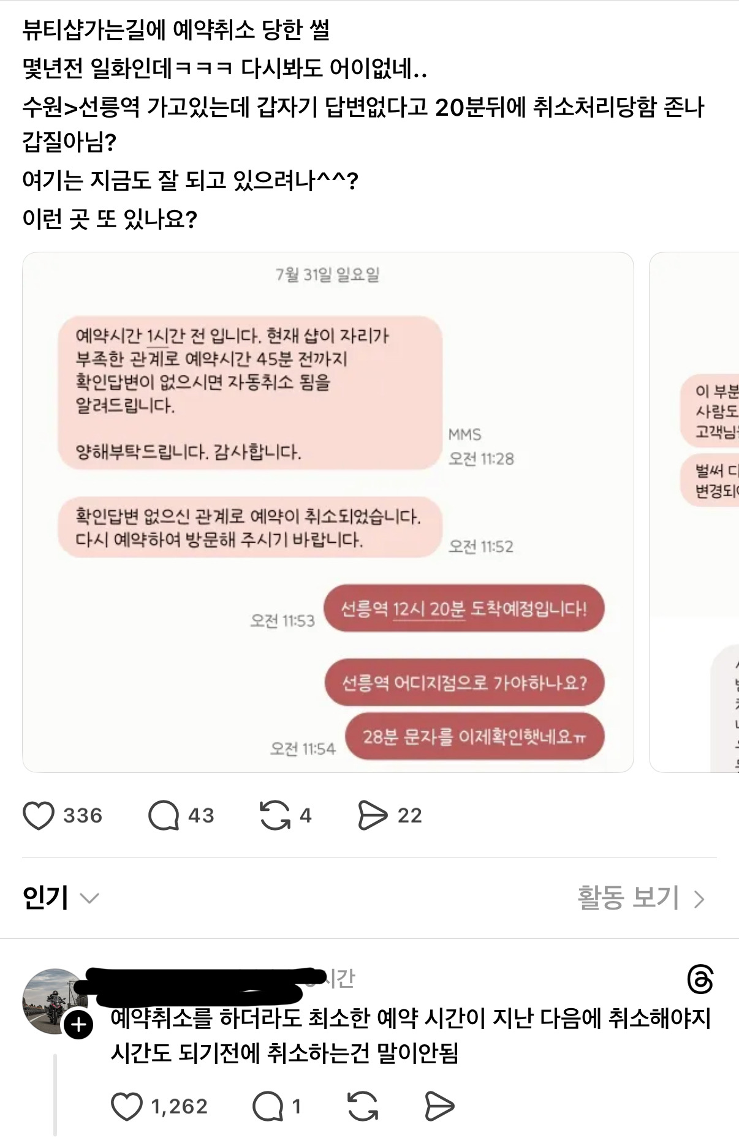Tap the chevron next to 활동 보기
The width and height of the screenshot is (739, 1138).
pyautogui.click(x=699, y=899)
